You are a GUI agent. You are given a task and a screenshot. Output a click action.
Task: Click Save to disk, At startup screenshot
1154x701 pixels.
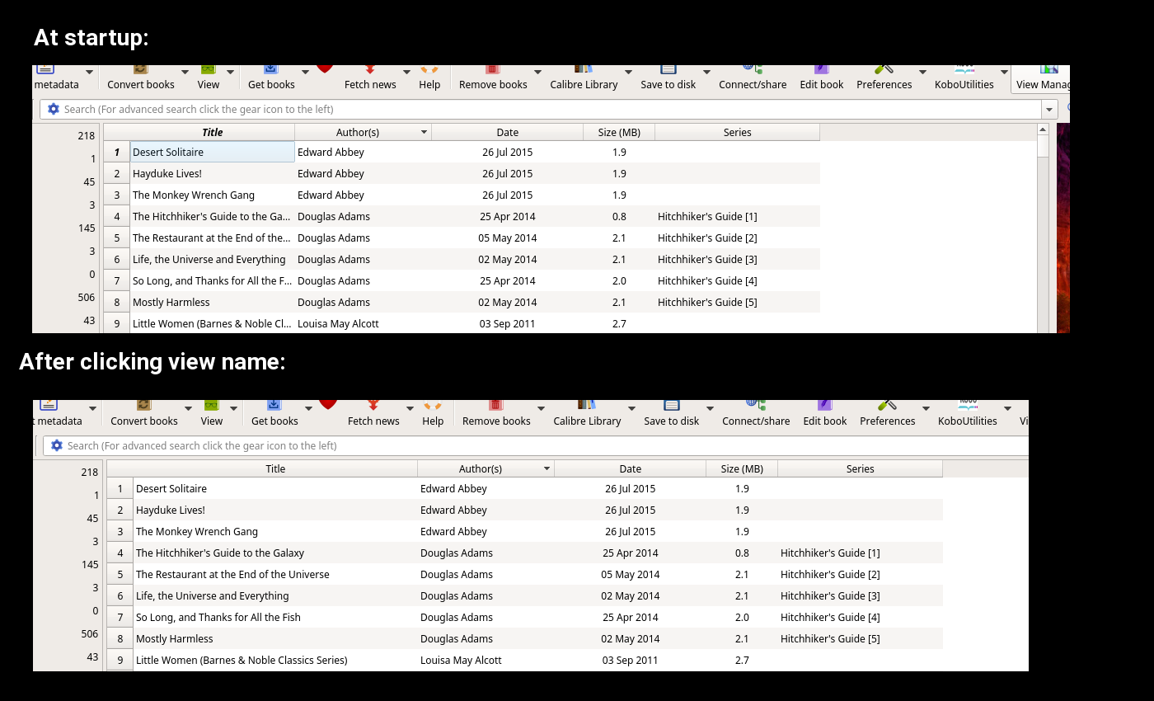(x=668, y=78)
